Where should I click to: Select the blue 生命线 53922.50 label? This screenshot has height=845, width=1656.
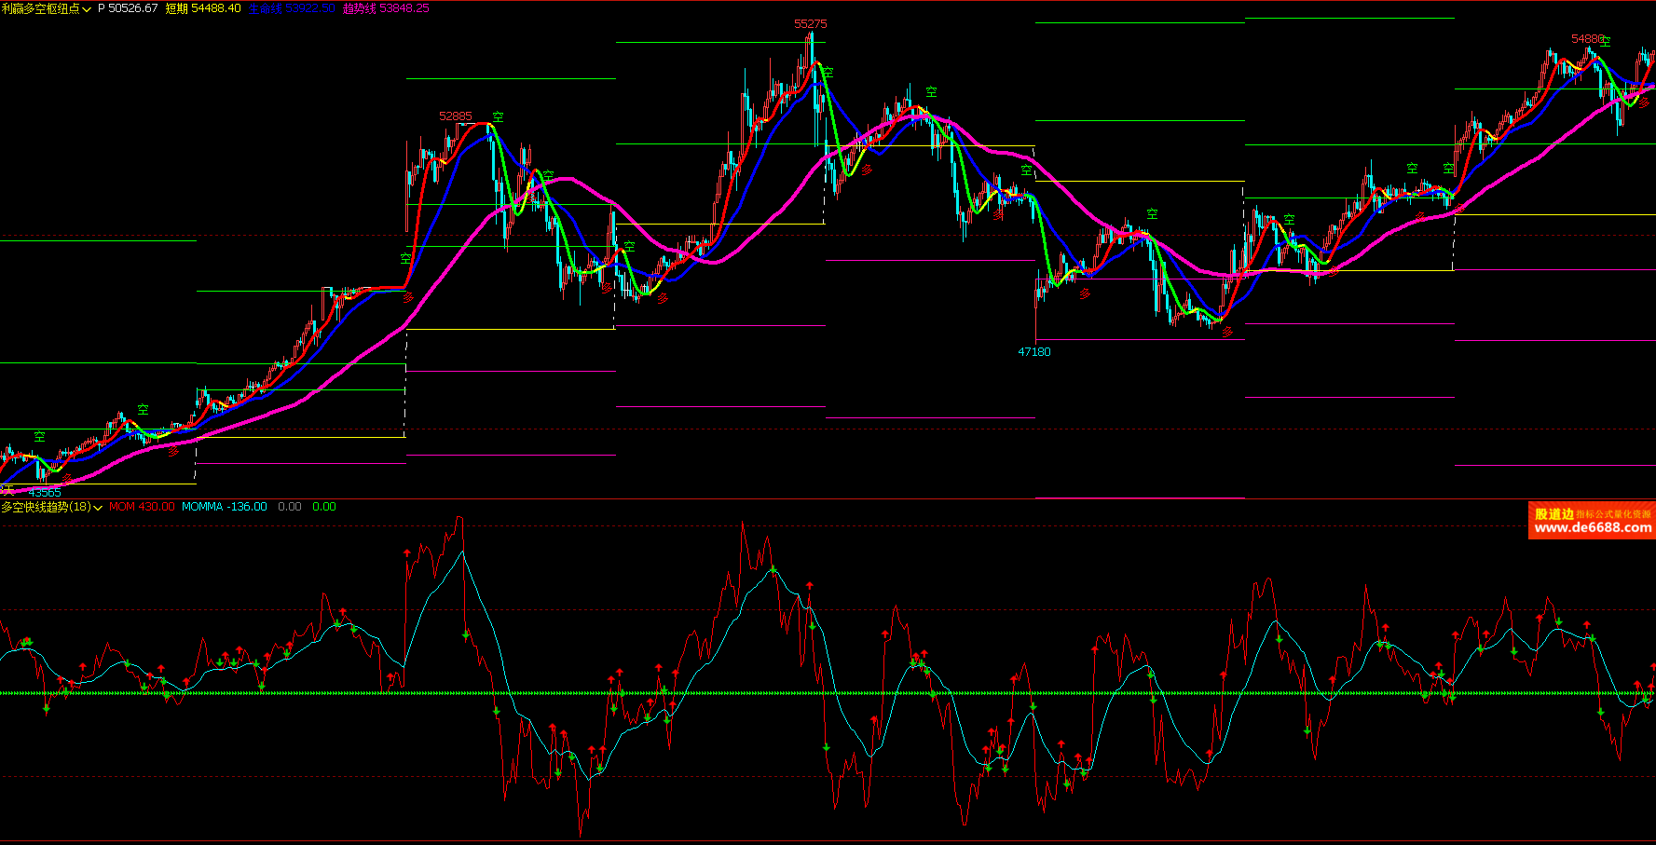click(x=291, y=8)
